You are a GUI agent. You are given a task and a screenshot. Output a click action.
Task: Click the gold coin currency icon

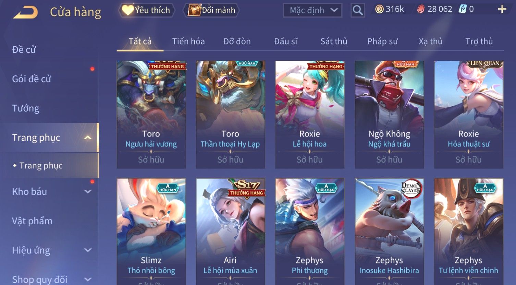point(379,9)
